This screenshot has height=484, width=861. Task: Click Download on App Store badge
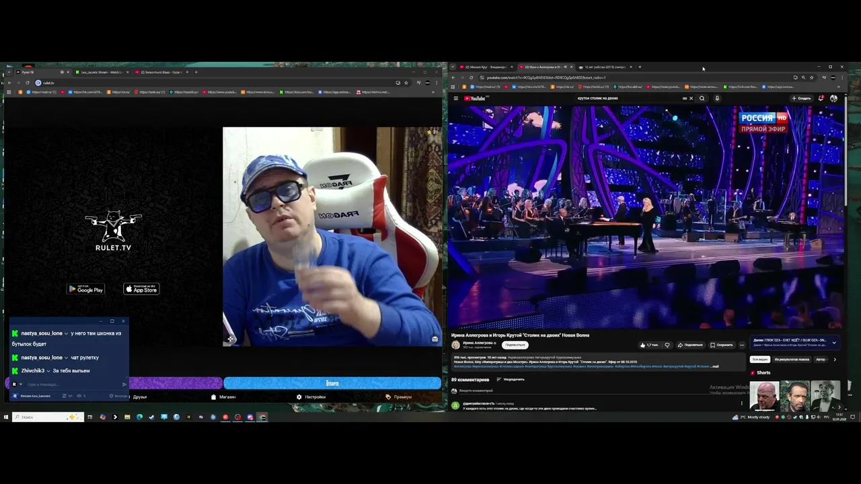click(x=141, y=289)
